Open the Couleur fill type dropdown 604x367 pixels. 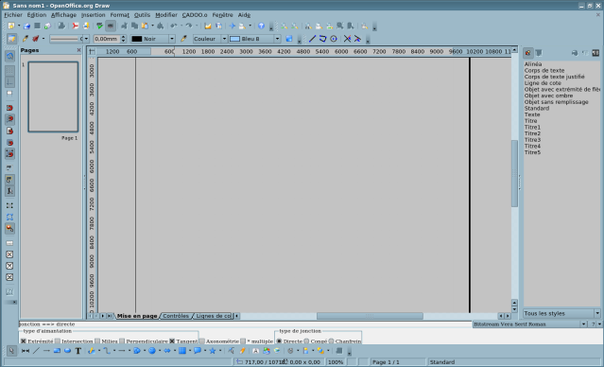point(224,39)
